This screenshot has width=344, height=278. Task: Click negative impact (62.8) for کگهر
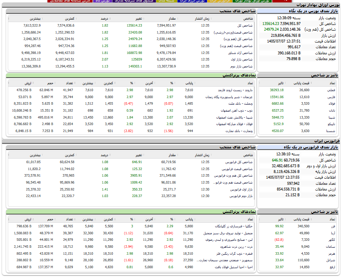click(x=279, y=240)
